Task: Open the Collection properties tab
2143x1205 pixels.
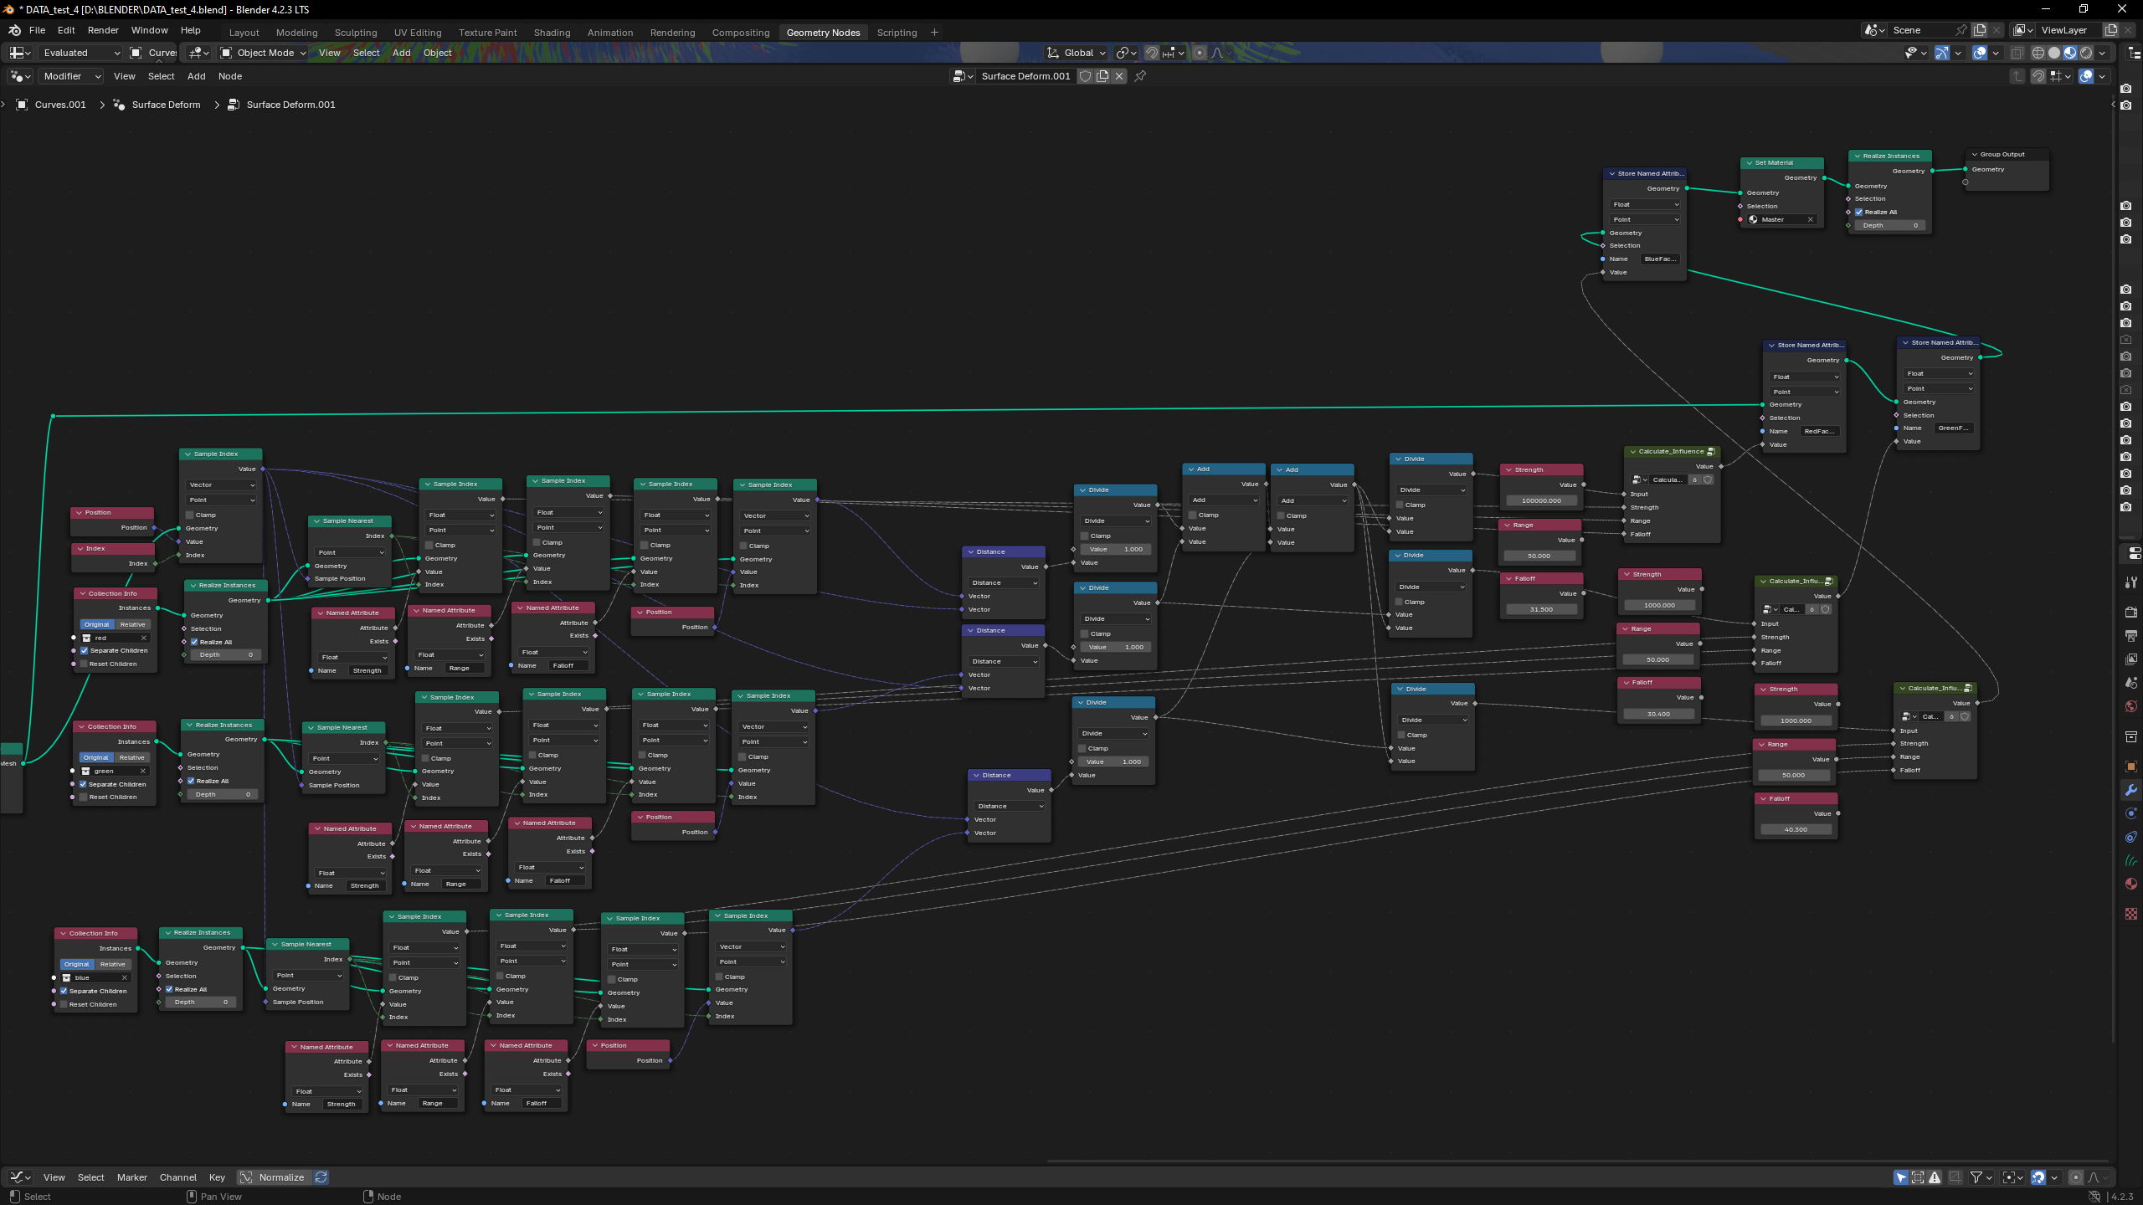Action: (x=2131, y=736)
